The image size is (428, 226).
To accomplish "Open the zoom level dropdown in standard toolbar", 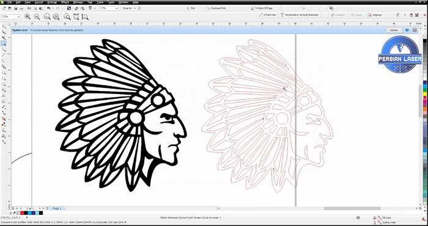I will (109, 9).
